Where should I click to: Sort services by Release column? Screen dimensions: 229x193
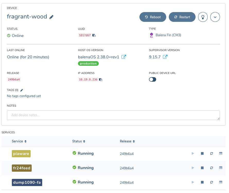[127, 141]
